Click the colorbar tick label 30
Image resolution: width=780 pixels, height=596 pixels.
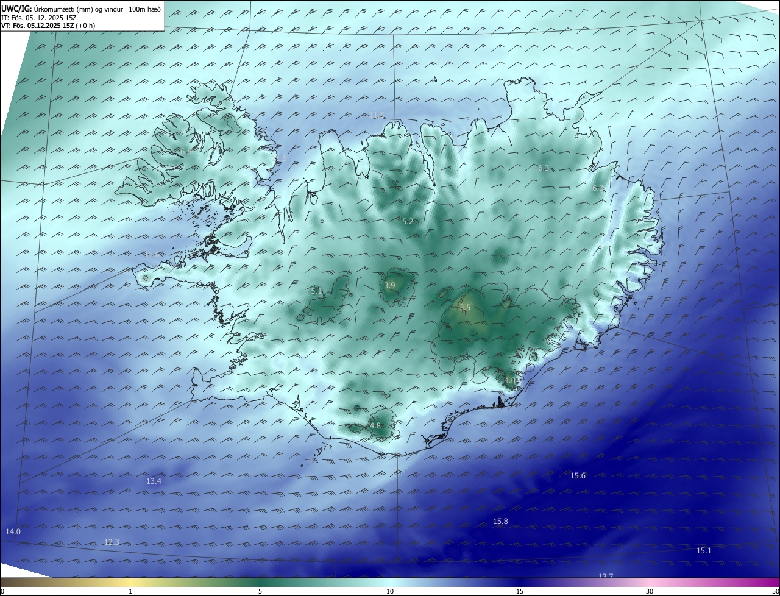pyautogui.click(x=650, y=591)
